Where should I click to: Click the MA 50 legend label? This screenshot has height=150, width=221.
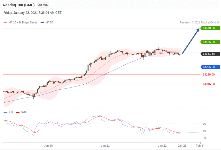pyautogui.click(x=49, y=22)
